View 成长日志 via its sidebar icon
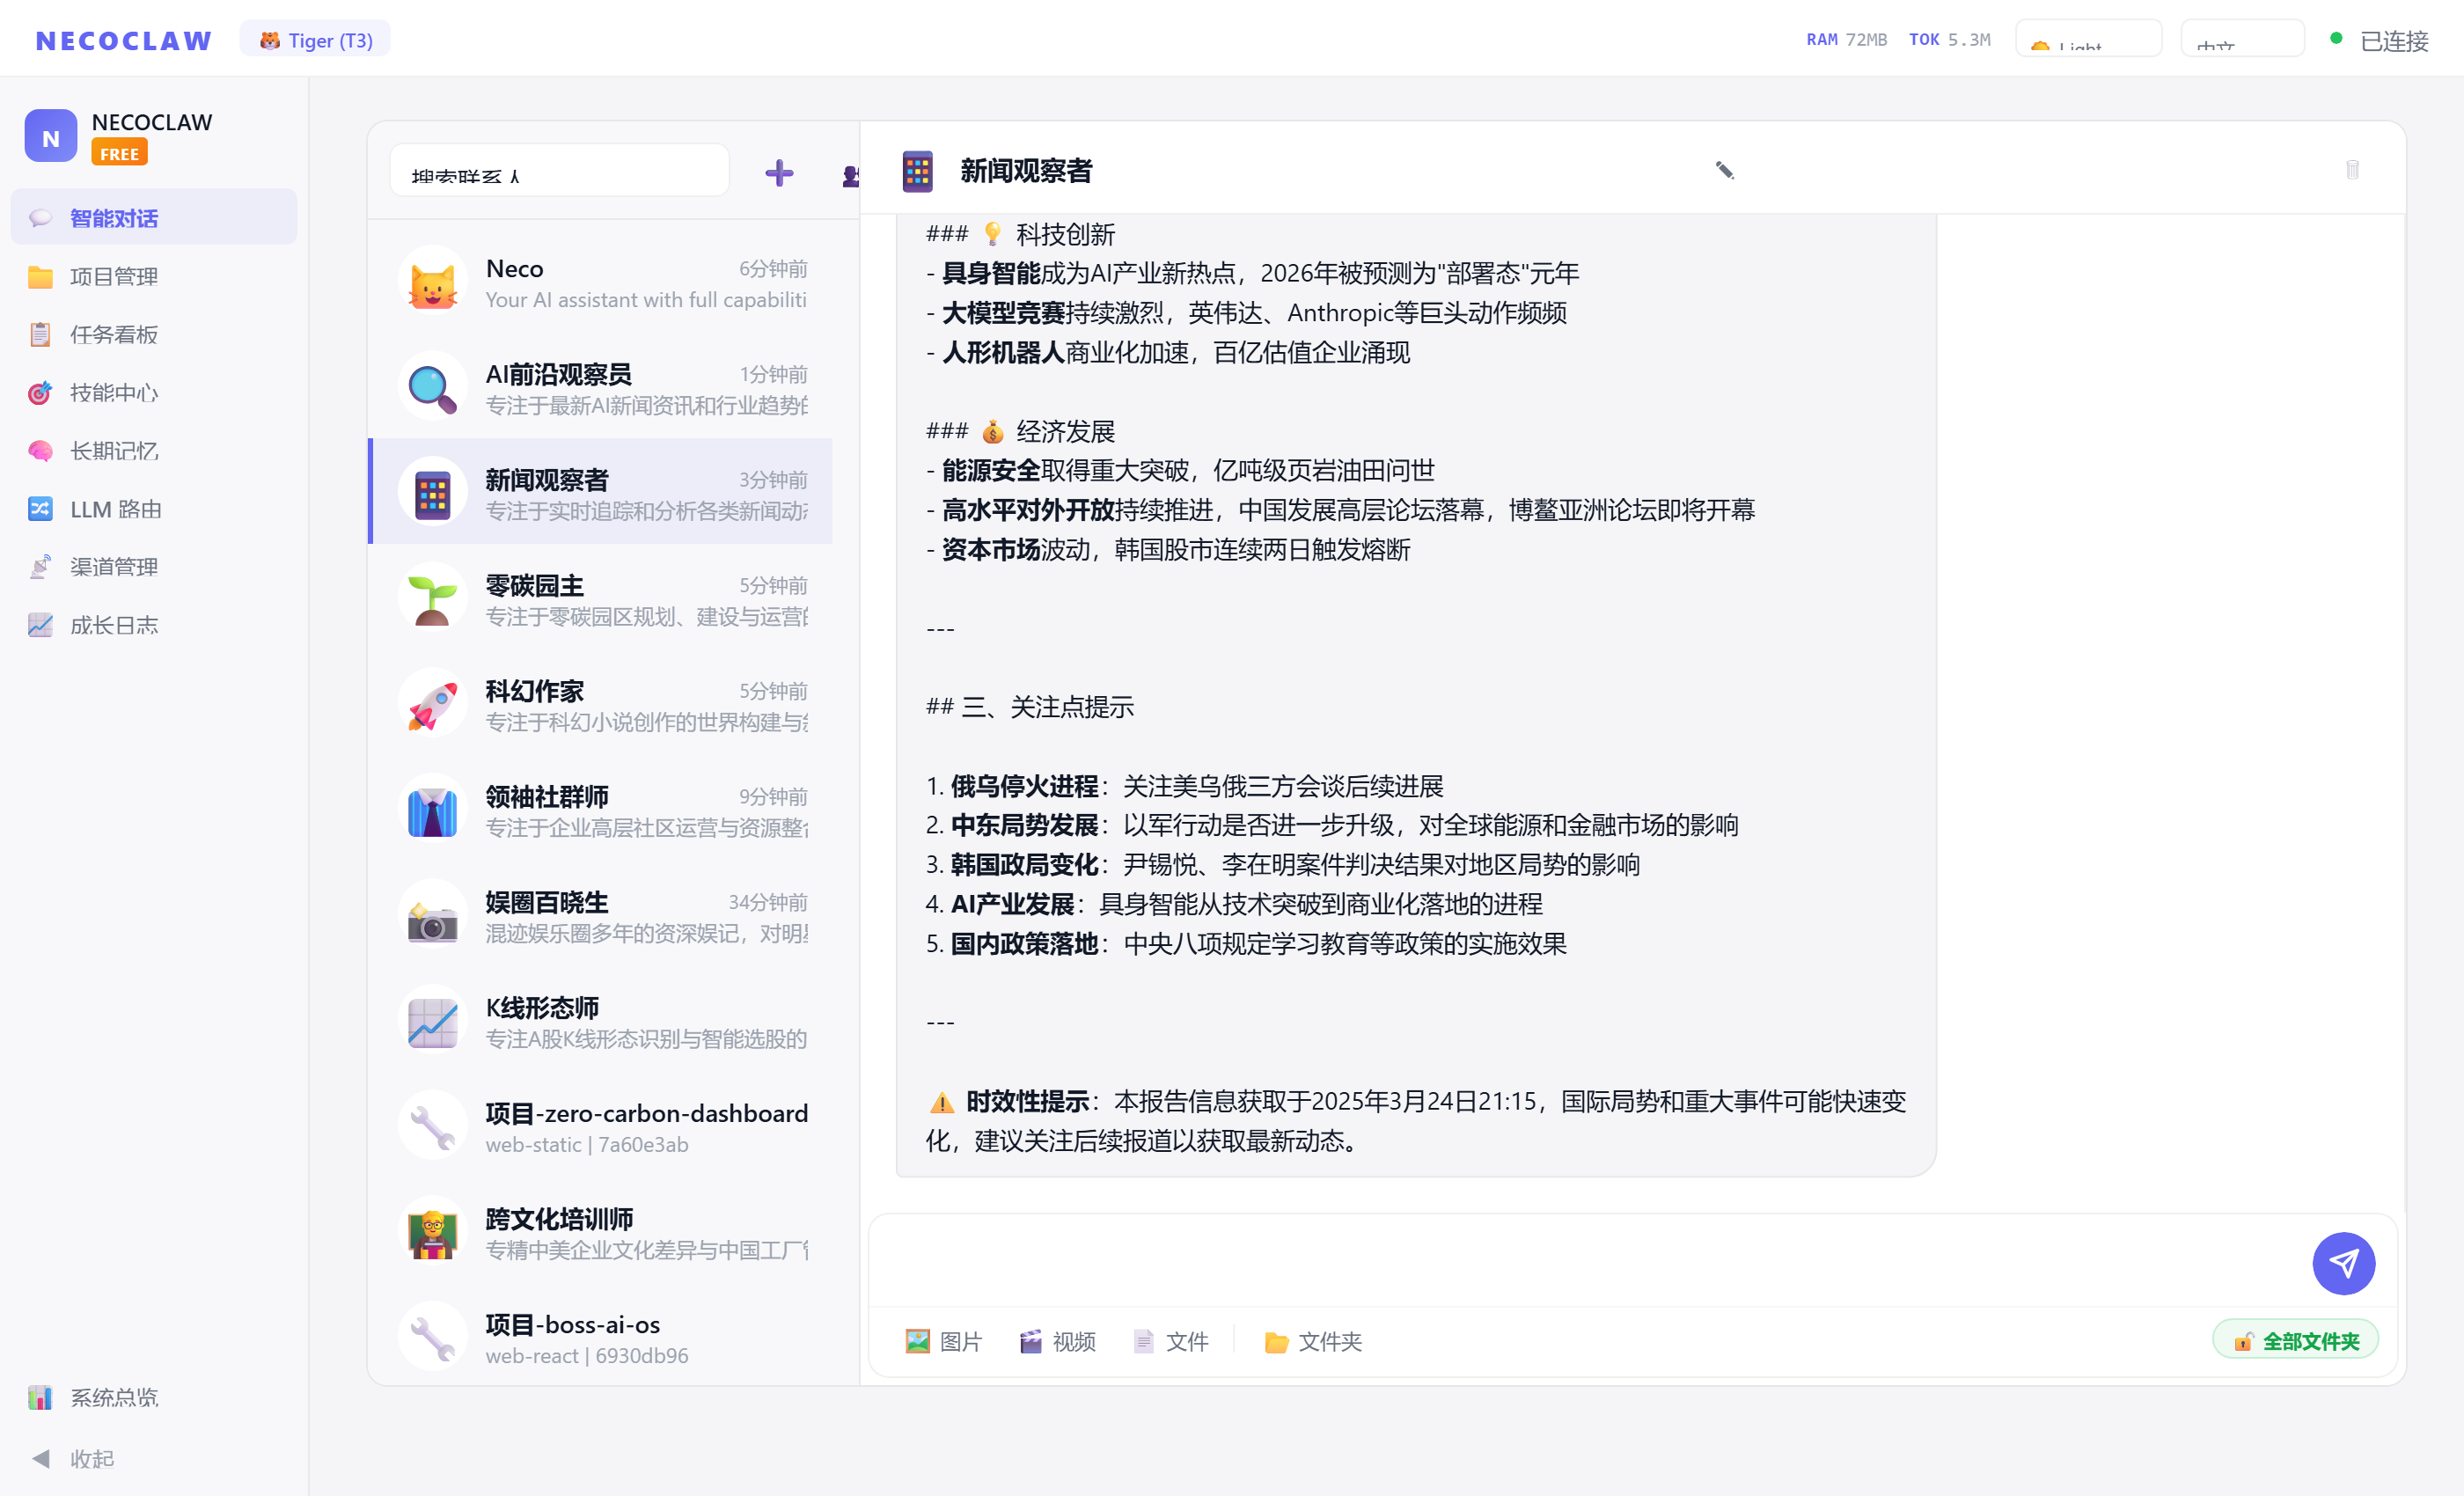 point(113,624)
